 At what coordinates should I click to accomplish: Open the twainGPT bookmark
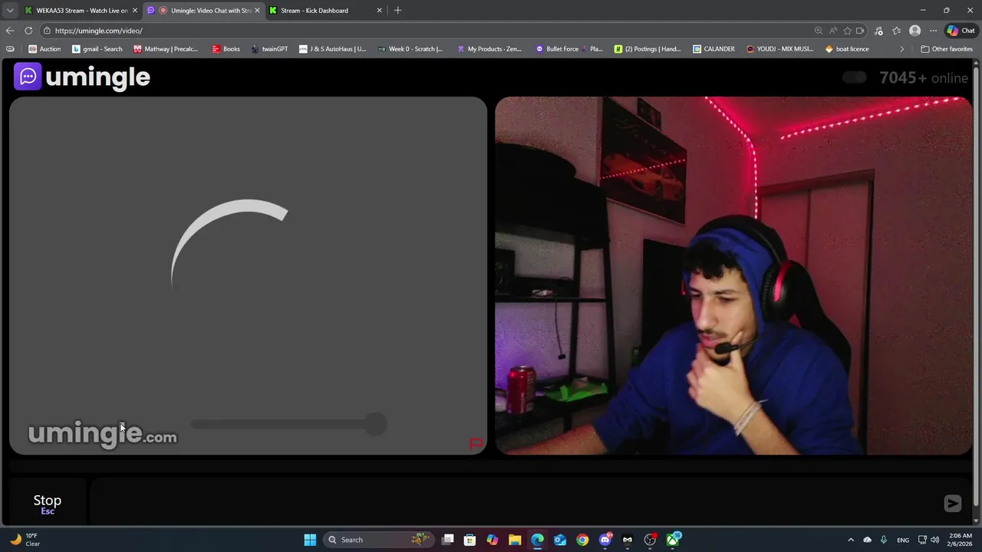pos(269,49)
